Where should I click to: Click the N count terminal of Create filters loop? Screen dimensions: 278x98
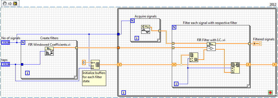pyautogui.click(x=23, y=42)
